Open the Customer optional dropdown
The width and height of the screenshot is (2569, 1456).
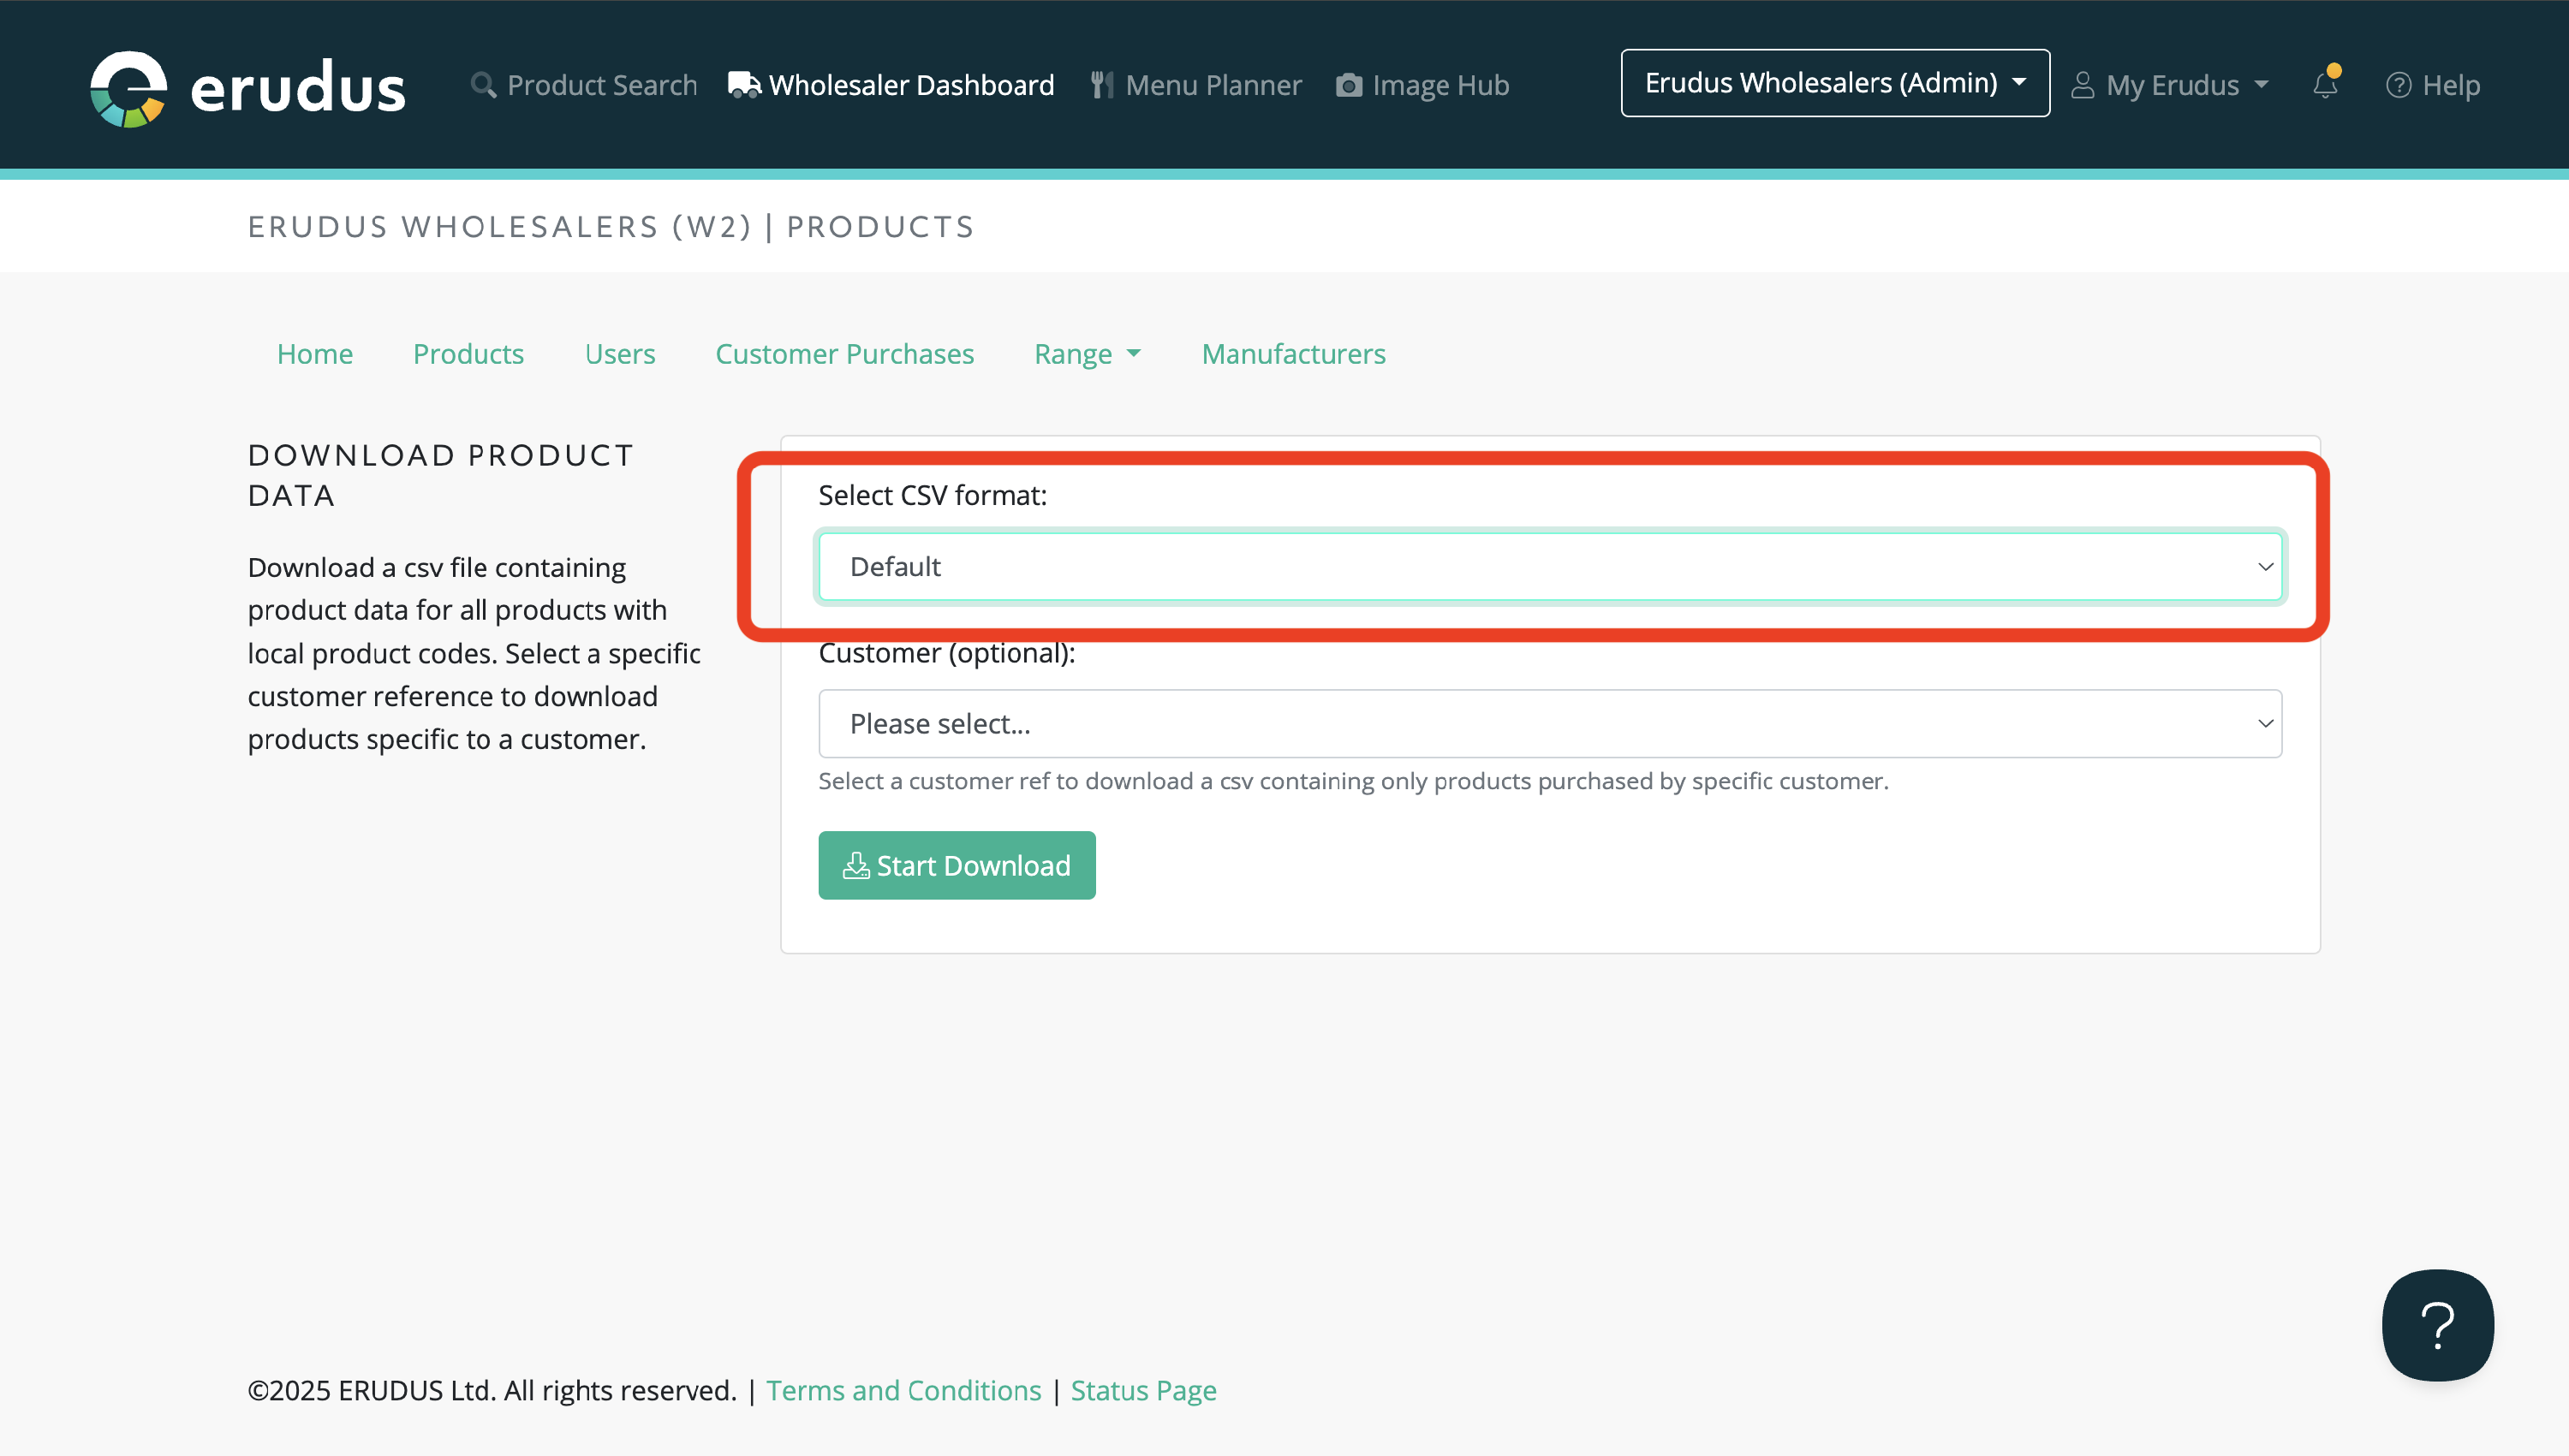(x=1550, y=723)
